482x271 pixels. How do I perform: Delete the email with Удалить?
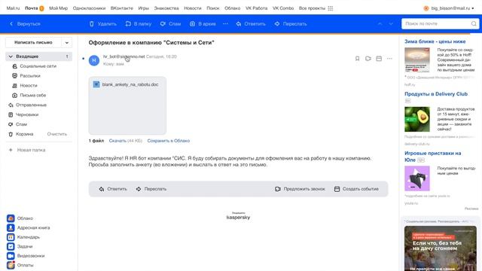coord(102,23)
